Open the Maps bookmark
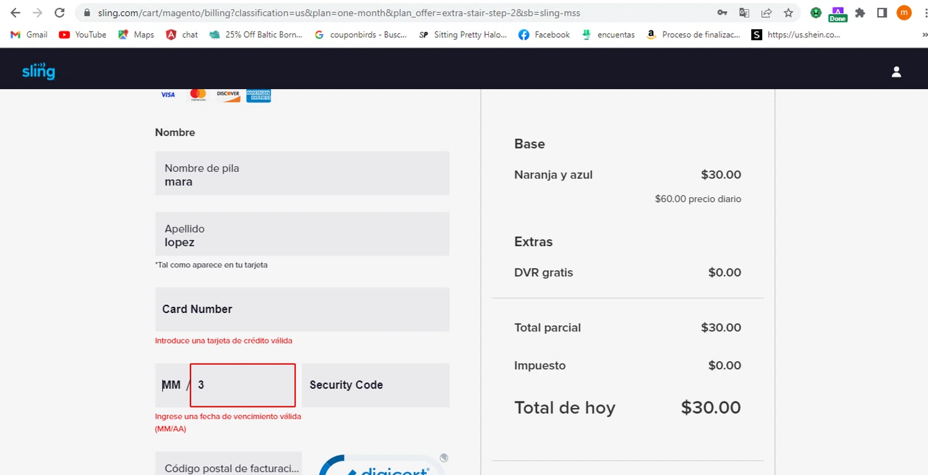 [136, 35]
